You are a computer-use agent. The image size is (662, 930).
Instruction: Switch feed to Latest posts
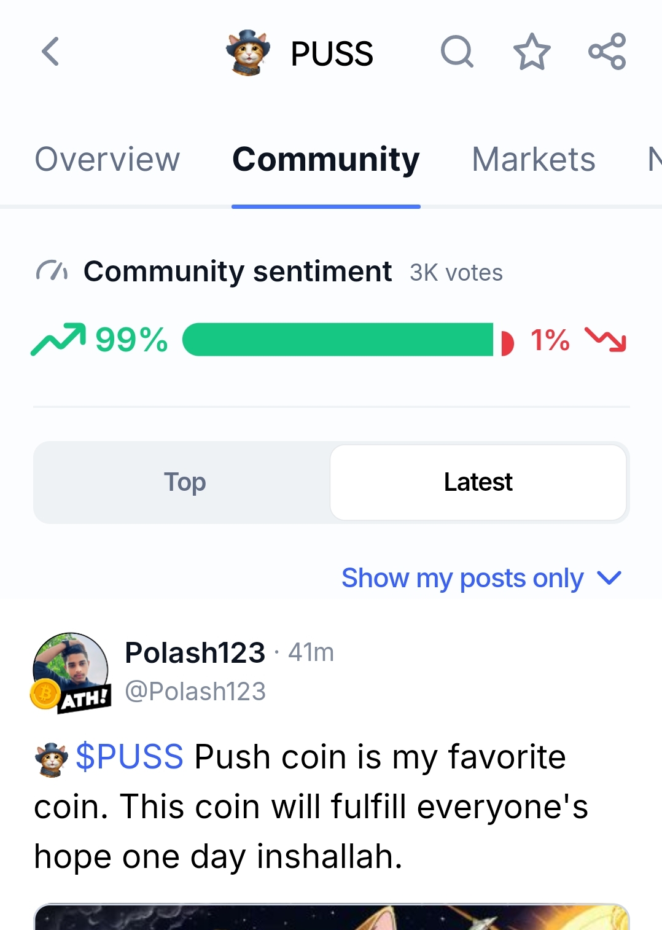tap(478, 482)
